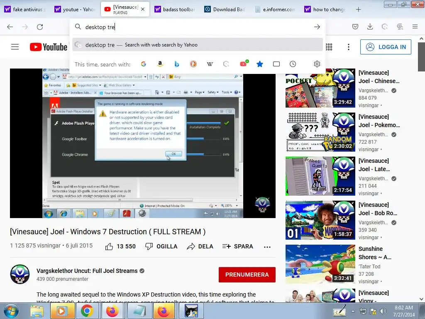Select the desktop tre Yahoo search suggestion

click(x=198, y=45)
